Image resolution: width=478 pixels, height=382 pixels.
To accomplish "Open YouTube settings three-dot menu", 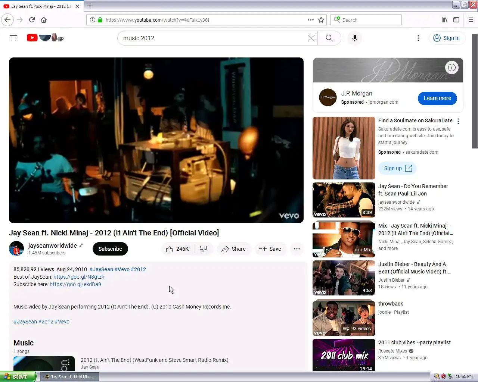I will pyautogui.click(x=418, y=38).
